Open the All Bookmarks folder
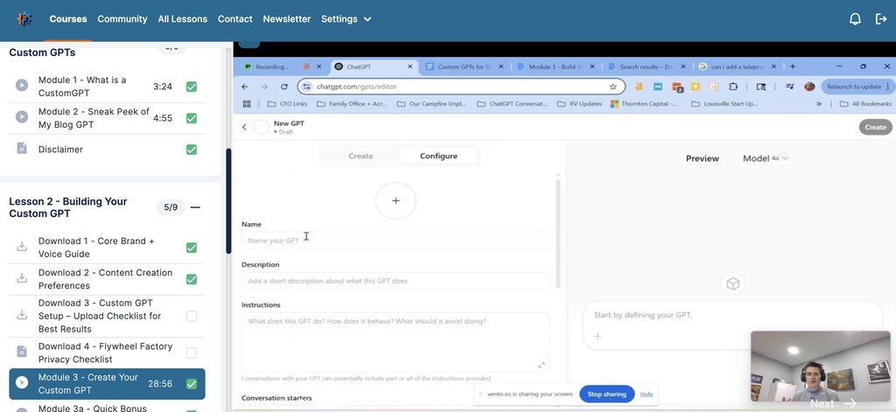 point(865,104)
